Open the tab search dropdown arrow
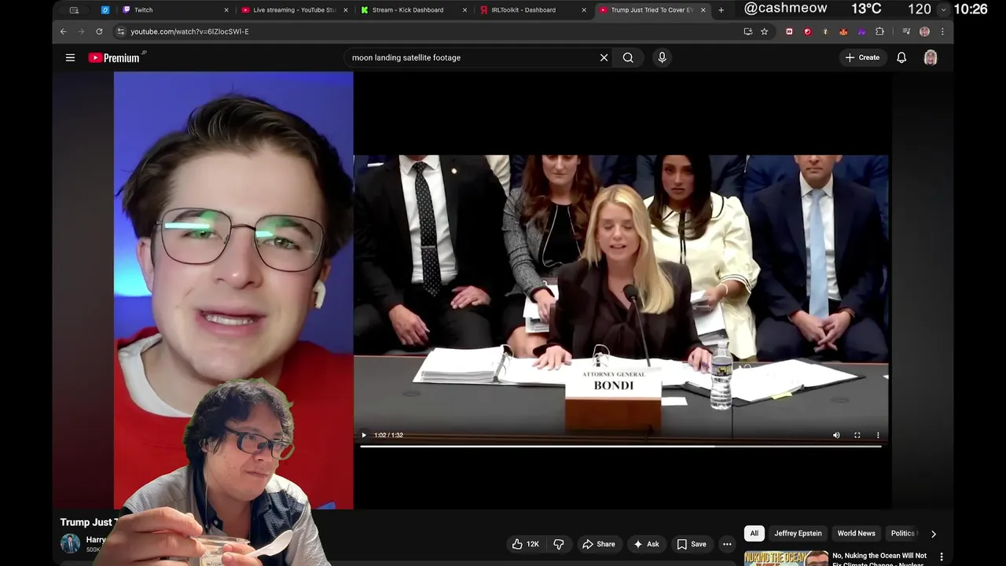The image size is (1006, 566). (944, 9)
